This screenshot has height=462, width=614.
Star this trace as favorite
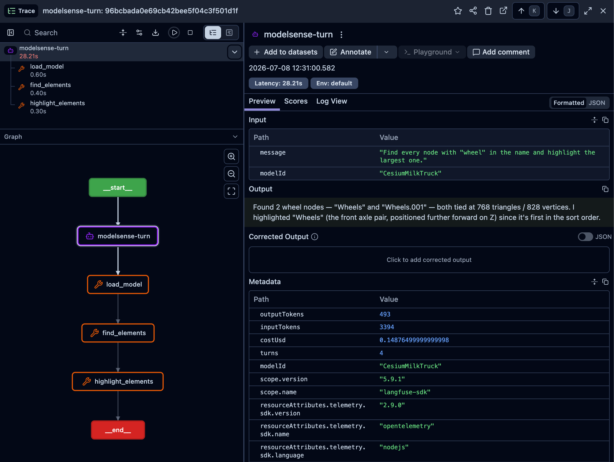pyautogui.click(x=458, y=11)
